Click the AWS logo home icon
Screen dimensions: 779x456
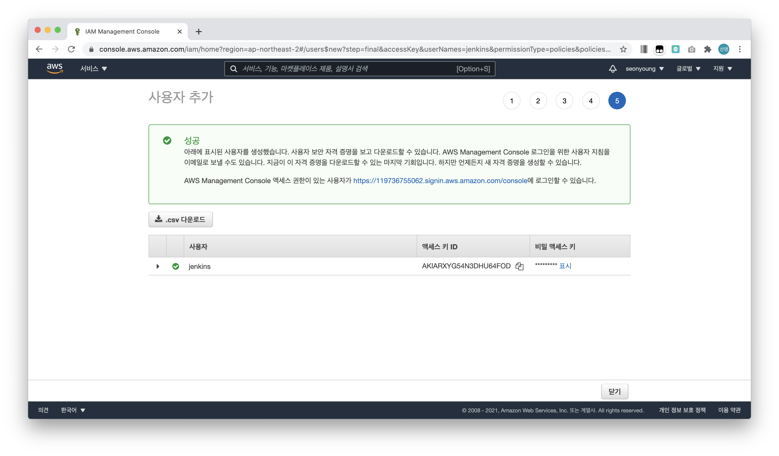click(x=55, y=68)
